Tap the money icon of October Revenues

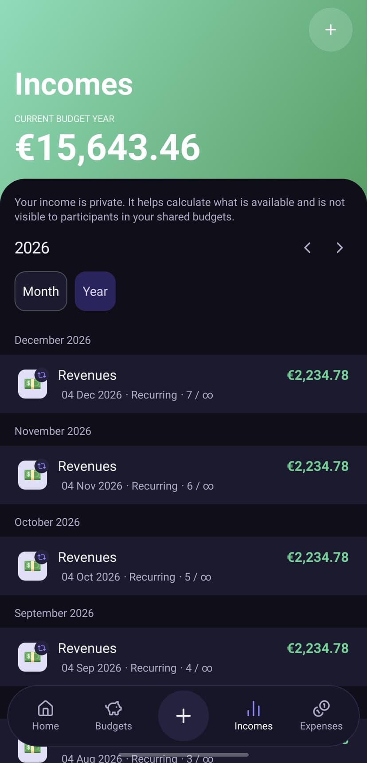tap(32, 566)
